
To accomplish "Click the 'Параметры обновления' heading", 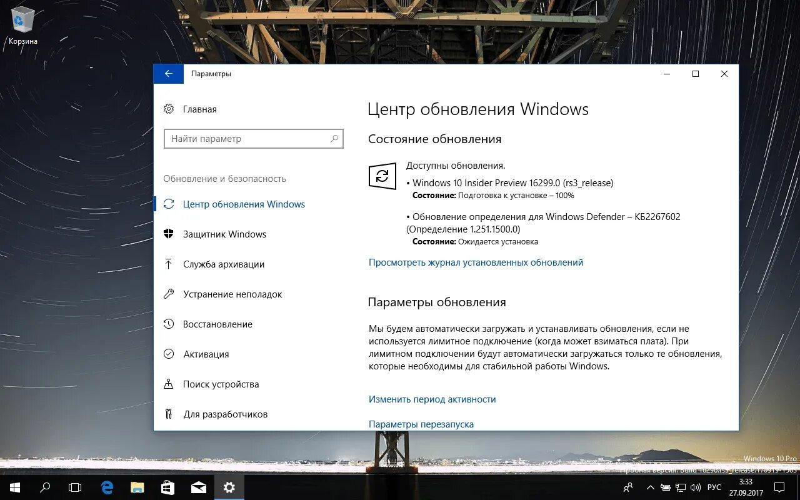I will point(437,302).
